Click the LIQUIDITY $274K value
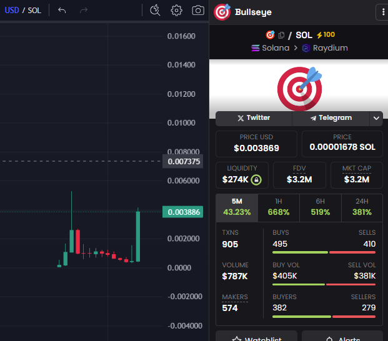This screenshot has height=341, width=388. tap(235, 179)
